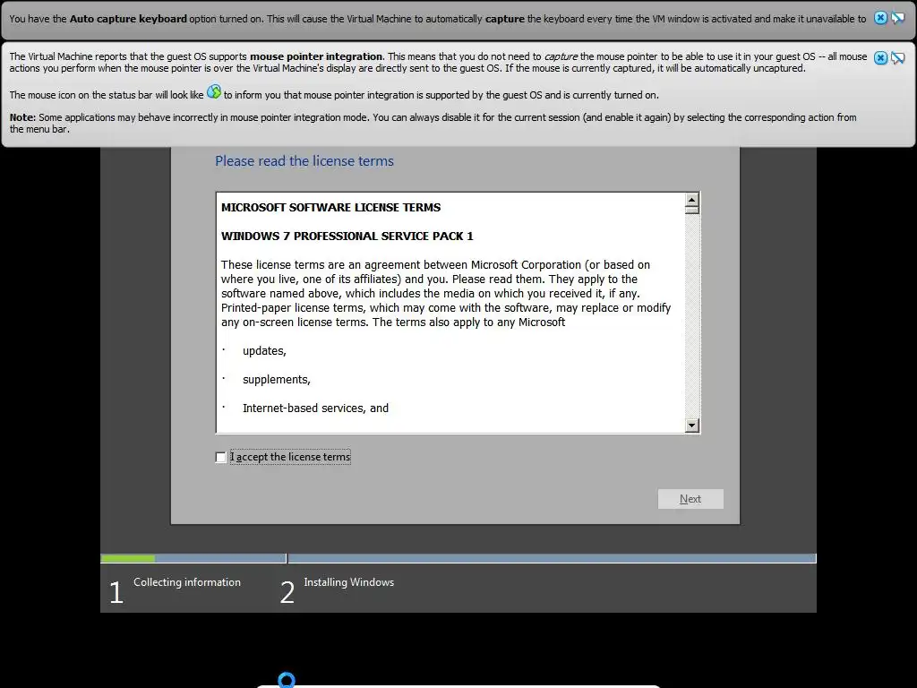Click the Installing Windows step label
This screenshot has width=917, height=688.
coord(348,582)
